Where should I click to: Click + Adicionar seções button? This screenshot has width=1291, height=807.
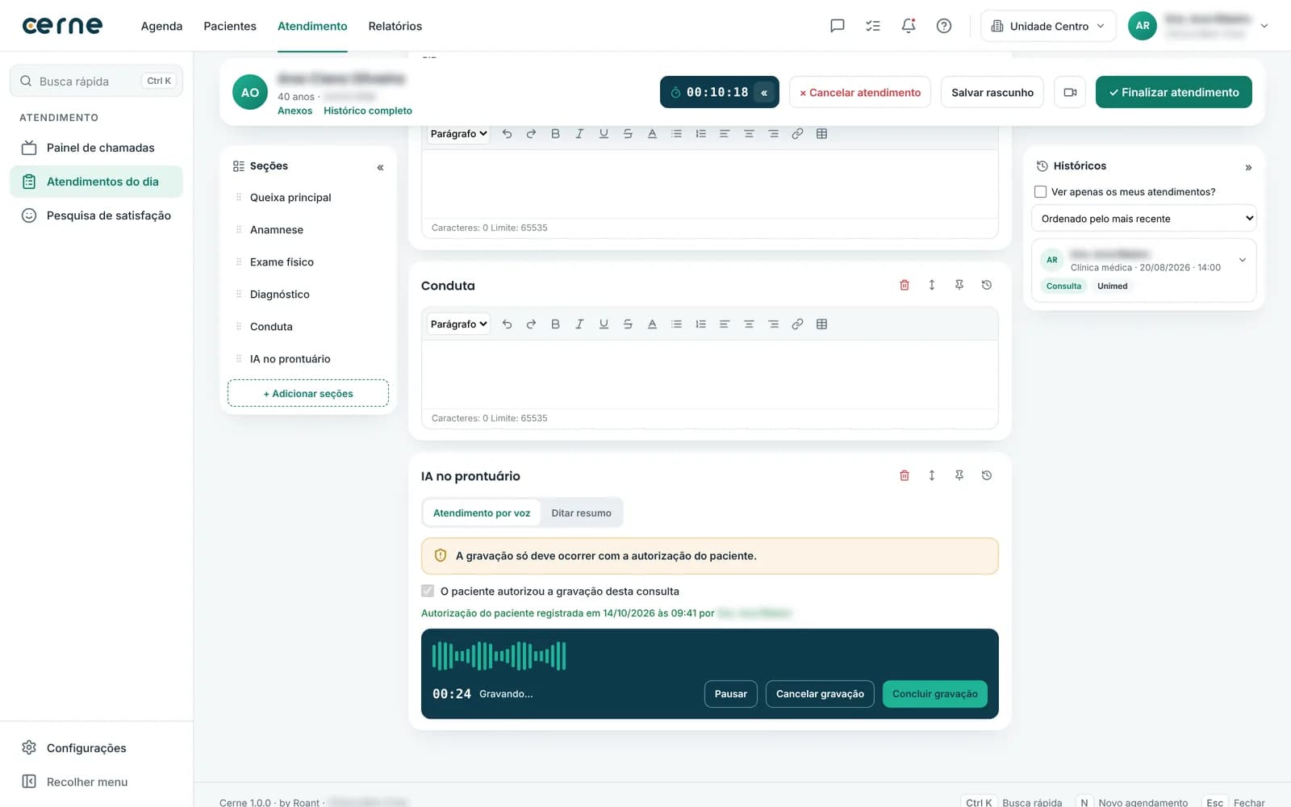coord(308,393)
